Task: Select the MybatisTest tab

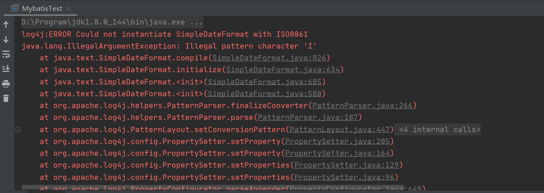Action: tap(42, 8)
